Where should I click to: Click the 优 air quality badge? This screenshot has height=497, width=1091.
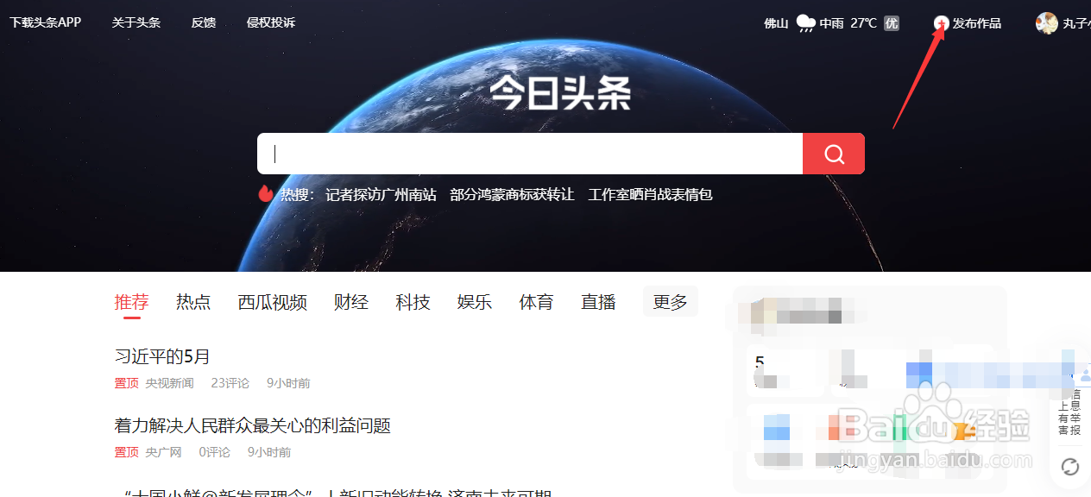[892, 23]
